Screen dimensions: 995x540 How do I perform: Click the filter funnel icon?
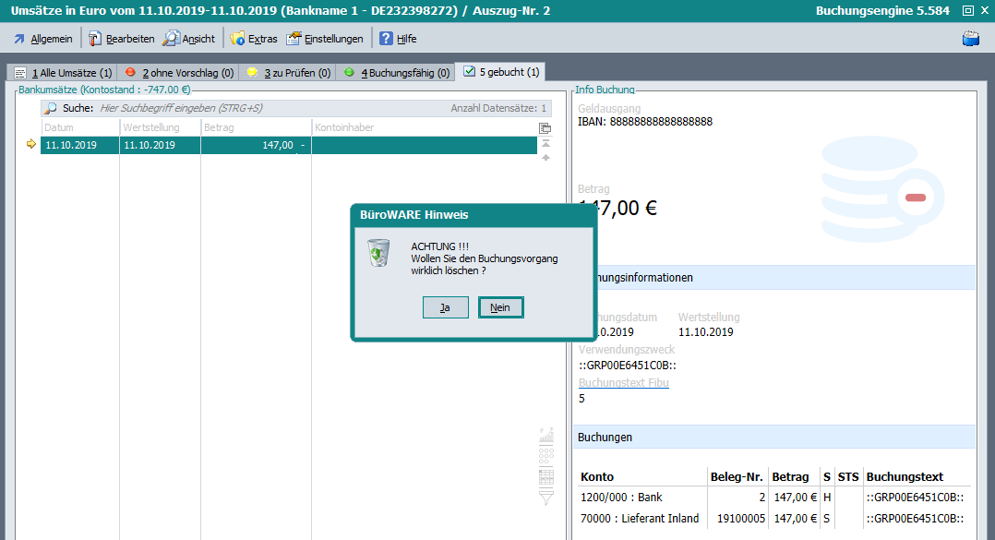click(545, 498)
